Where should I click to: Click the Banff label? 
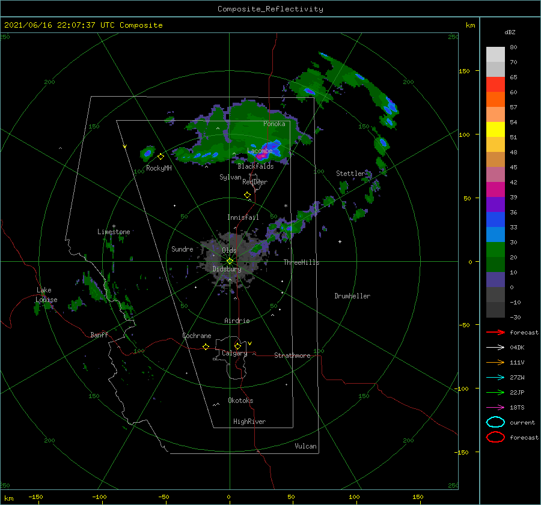tap(99, 334)
